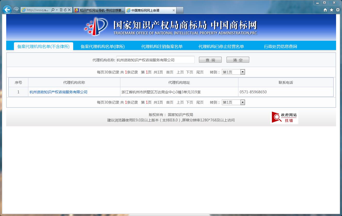
Task: Click top pagination 首页 link
Action: pyautogui.click(x=170, y=72)
